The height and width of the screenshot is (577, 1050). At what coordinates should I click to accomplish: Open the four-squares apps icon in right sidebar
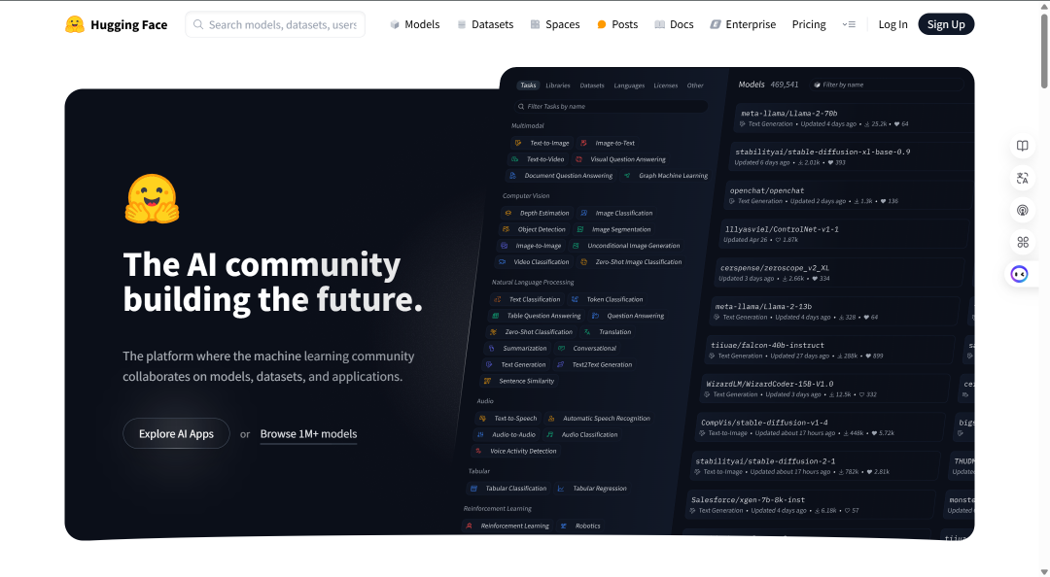(x=1022, y=242)
